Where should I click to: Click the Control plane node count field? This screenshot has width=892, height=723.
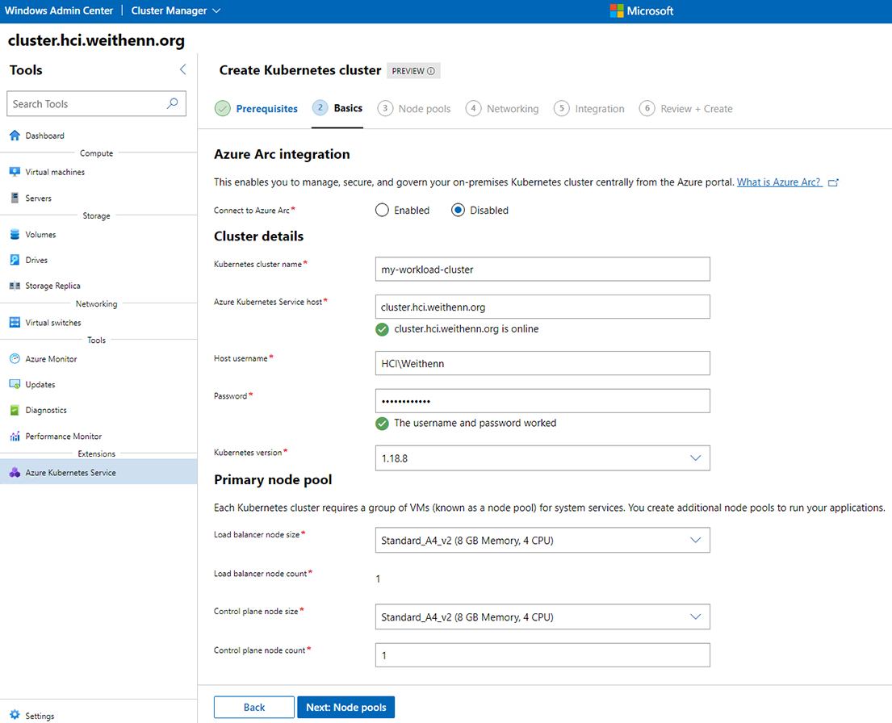[542, 654]
